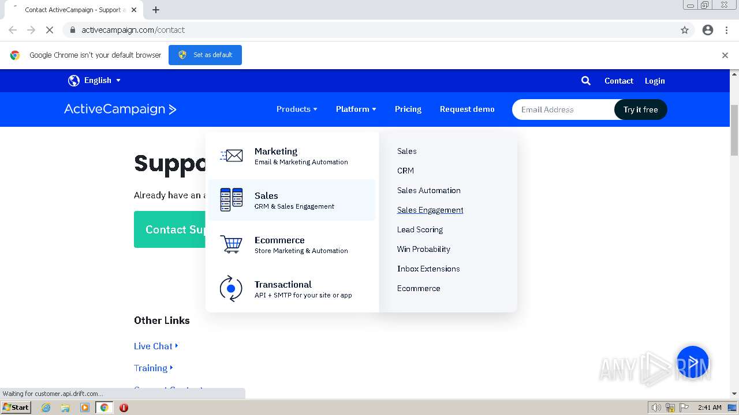The width and height of the screenshot is (739, 415).
Task: Click the Contact Support green button
Action: coord(170,229)
